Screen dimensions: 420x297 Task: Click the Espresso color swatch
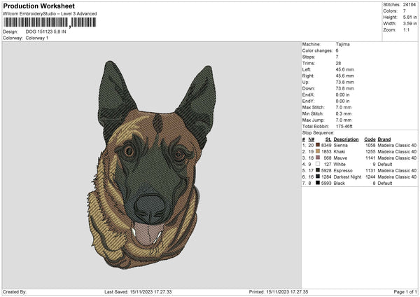pos(317,170)
